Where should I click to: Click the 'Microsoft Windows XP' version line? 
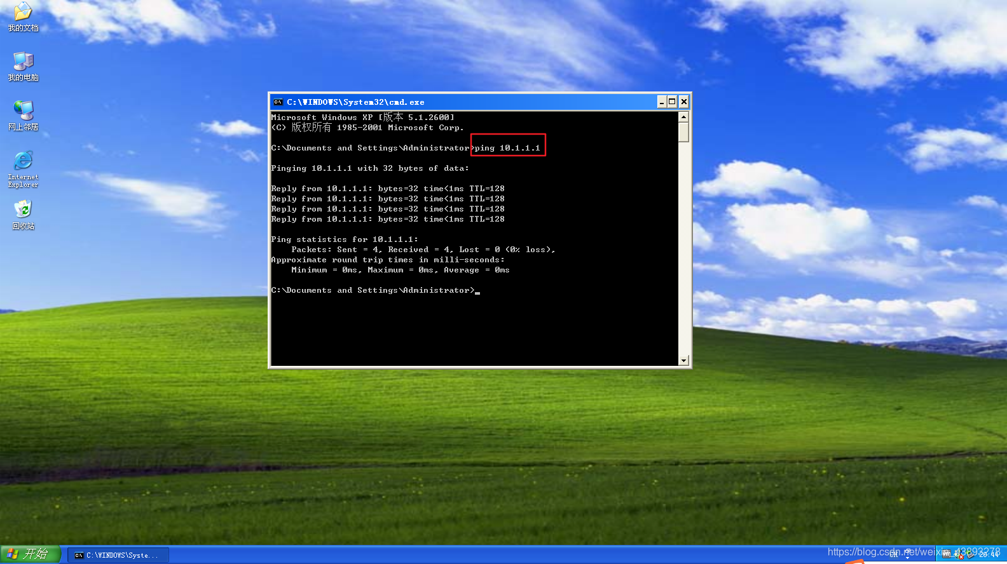click(x=362, y=117)
